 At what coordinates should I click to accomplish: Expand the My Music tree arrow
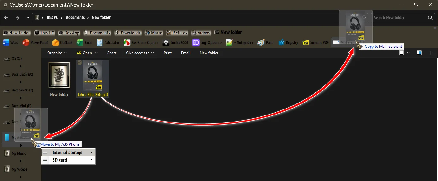point(21,161)
